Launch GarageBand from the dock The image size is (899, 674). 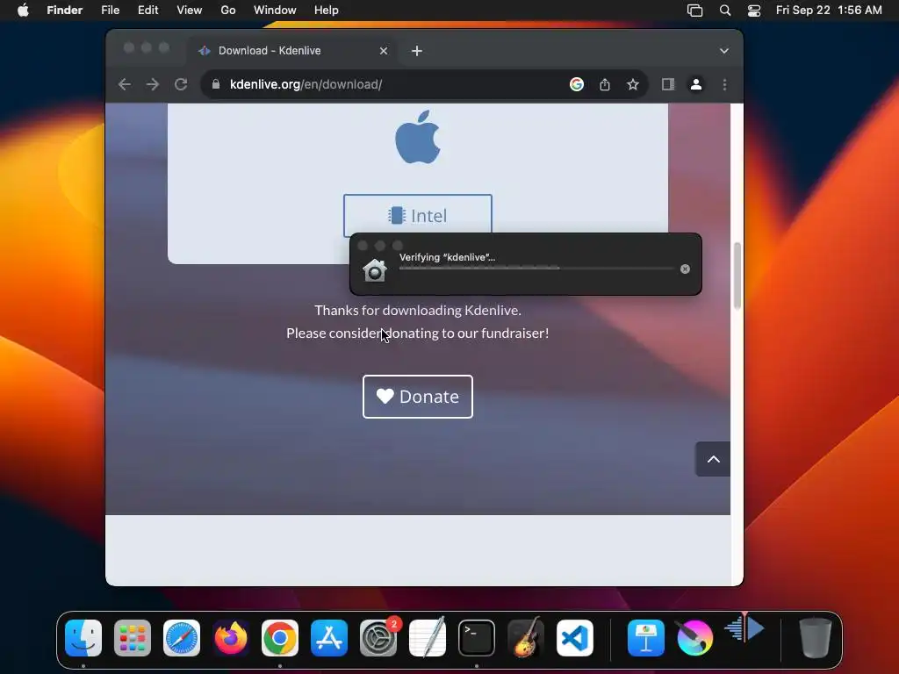coord(526,638)
